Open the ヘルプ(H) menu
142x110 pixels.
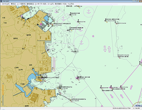(x=71, y=4)
